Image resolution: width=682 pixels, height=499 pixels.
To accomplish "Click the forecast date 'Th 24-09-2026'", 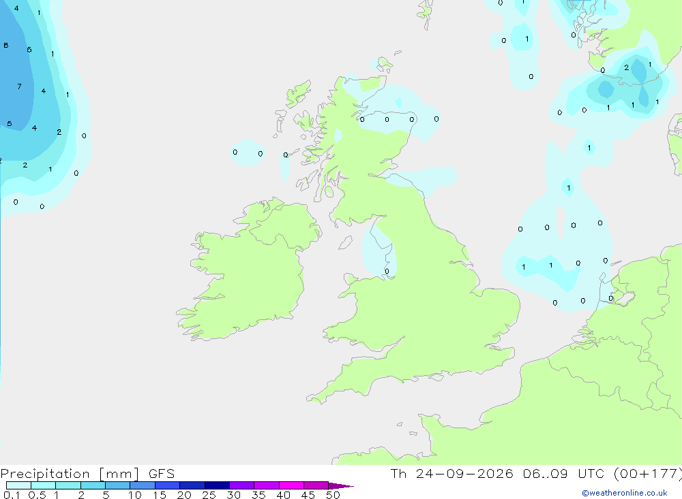I will tap(451, 473).
